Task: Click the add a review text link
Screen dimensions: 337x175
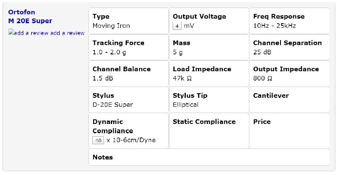Action: (67, 33)
